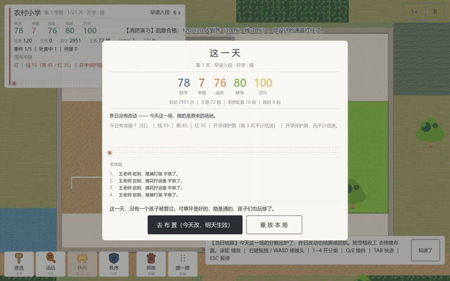450x281 pixels.
Task: Click the 老师处置 10 起 stat
Action: (242, 102)
